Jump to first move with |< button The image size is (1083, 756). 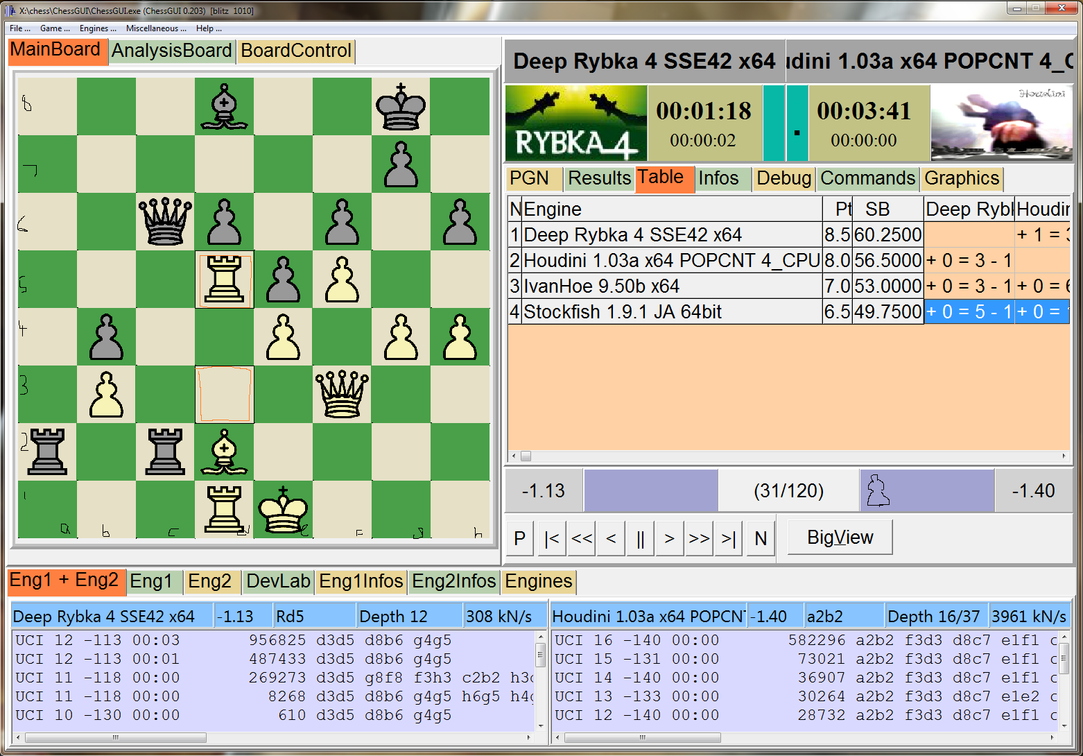point(551,538)
